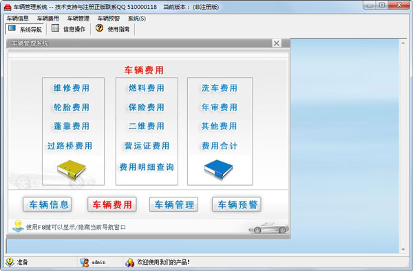
Task: Select the 车辆预警 navigation button
Action: tap(237, 204)
